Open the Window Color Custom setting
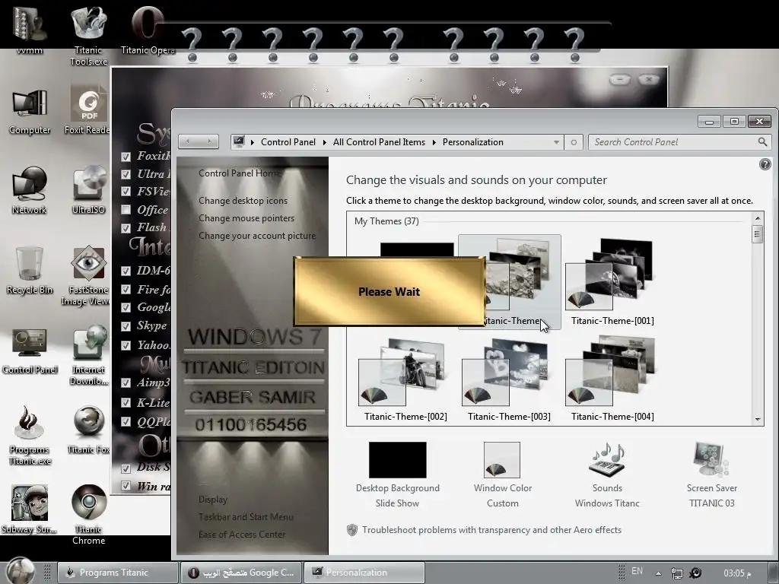 point(502,474)
